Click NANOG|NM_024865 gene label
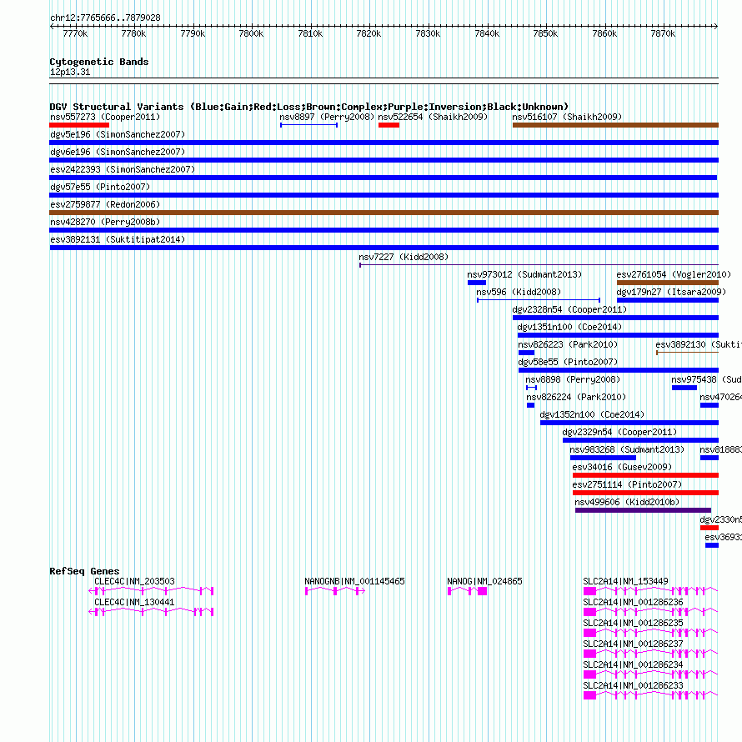The width and height of the screenshot is (742, 742). [484, 581]
